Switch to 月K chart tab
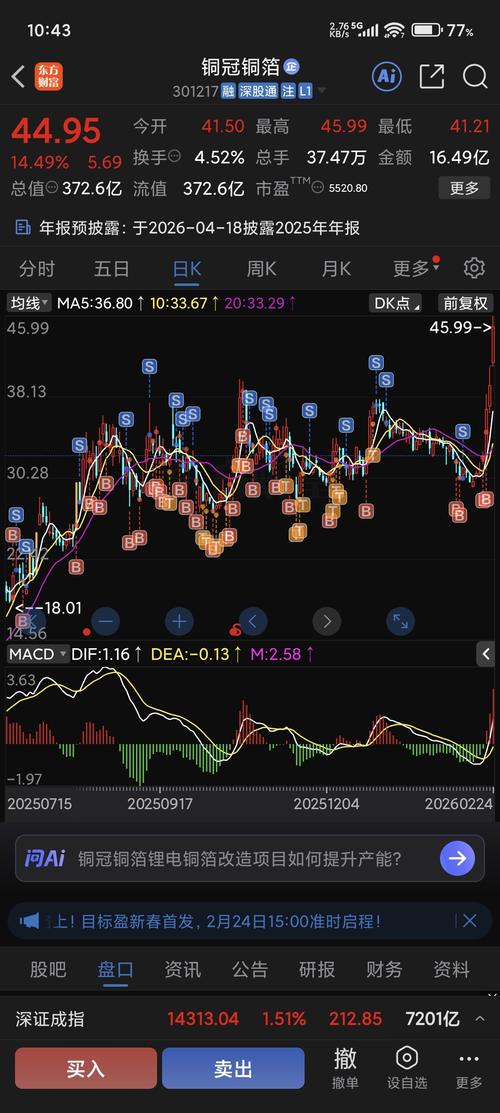The height and width of the screenshot is (1113, 500). [x=336, y=268]
